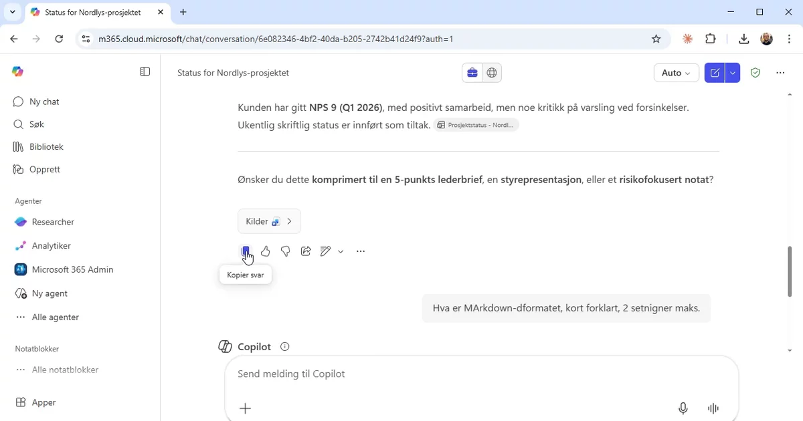The height and width of the screenshot is (421, 803).
Task: Give thumbs down to the response
Action: click(286, 251)
